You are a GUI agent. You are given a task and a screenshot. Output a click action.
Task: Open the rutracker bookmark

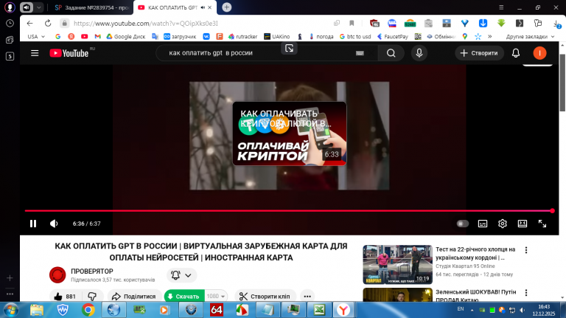[x=242, y=36]
